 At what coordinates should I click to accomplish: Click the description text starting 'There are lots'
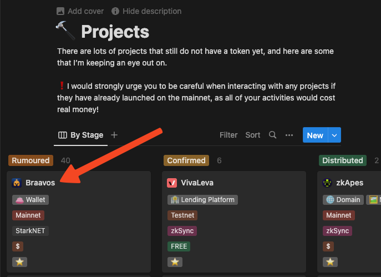tap(195, 57)
